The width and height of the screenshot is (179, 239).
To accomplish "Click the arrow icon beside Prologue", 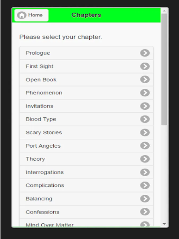I will pos(145,53).
